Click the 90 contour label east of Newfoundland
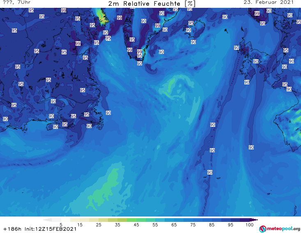This screenshot has width=301, height=233. tap(108, 113)
